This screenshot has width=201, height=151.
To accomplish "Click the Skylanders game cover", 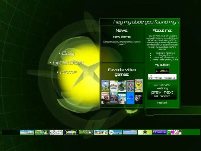I will pyautogui.click(x=114, y=86).
